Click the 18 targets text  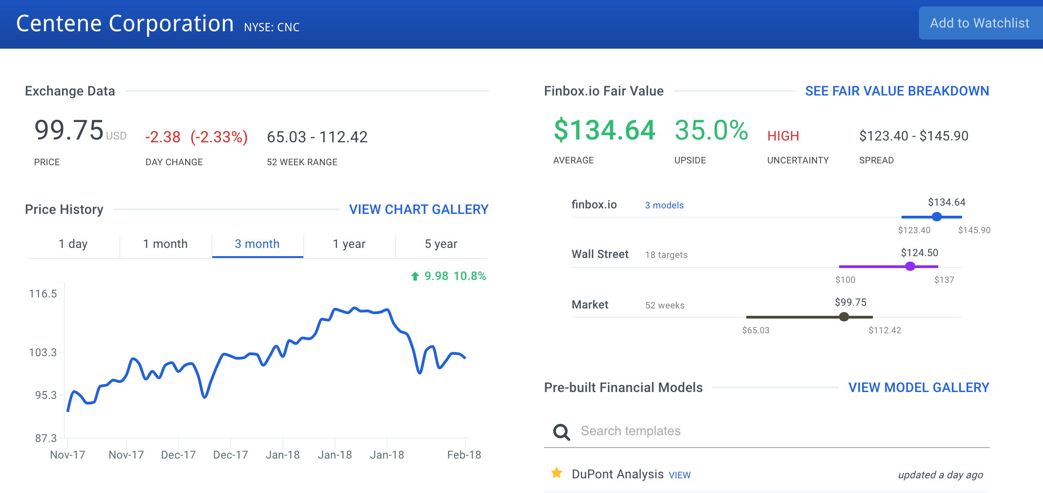(666, 255)
